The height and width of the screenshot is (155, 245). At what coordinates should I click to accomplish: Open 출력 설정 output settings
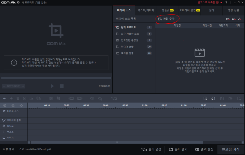tap(204, 149)
